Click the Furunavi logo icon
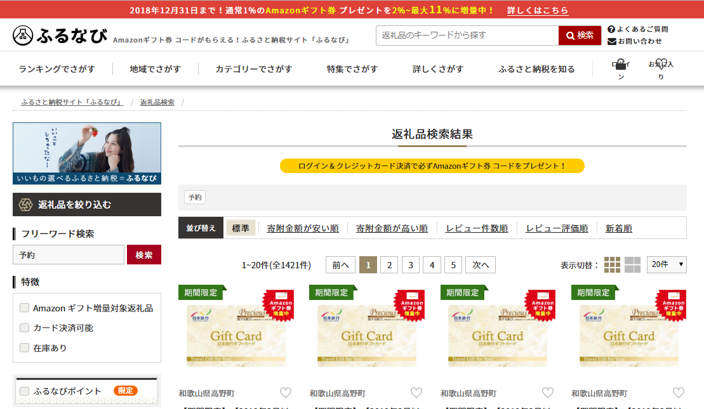Screen dimensions: 704x409 click(x=23, y=36)
